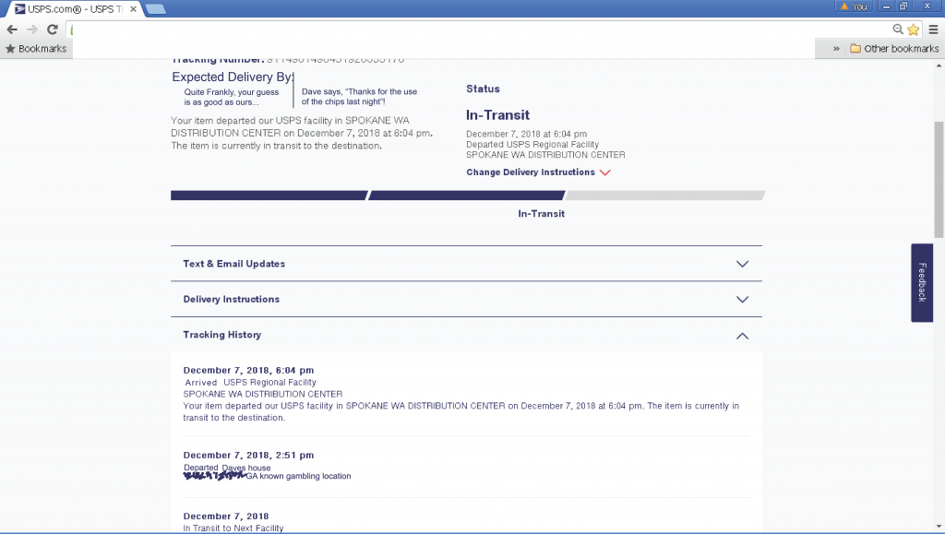Select the USPS.com tracking tab
This screenshot has width=945, height=534.
pos(76,9)
